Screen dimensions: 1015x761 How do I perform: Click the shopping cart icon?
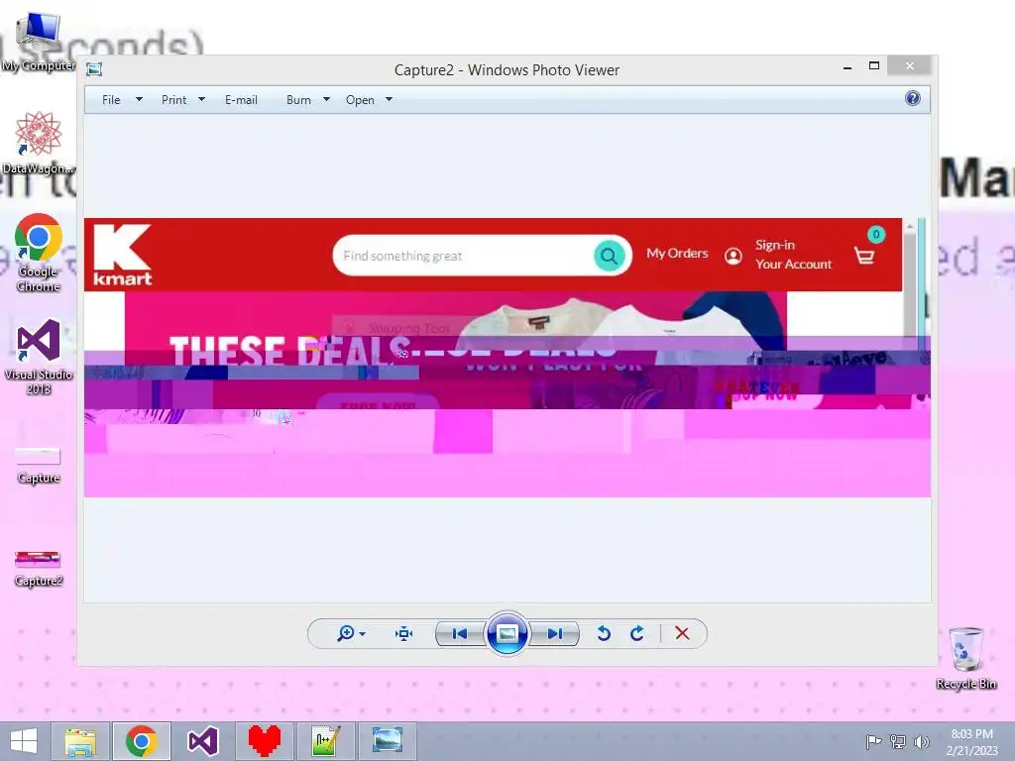(864, 257)
